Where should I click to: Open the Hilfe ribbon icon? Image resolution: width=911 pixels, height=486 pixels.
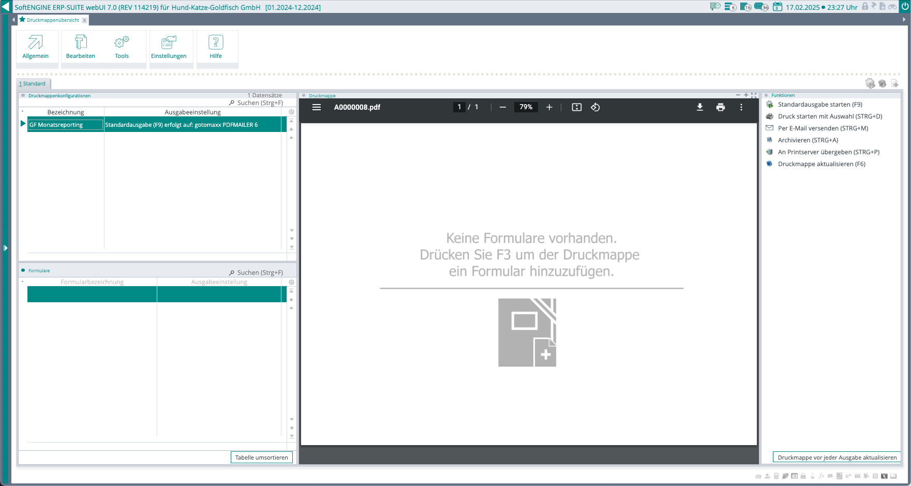click(x=216, y=48)
